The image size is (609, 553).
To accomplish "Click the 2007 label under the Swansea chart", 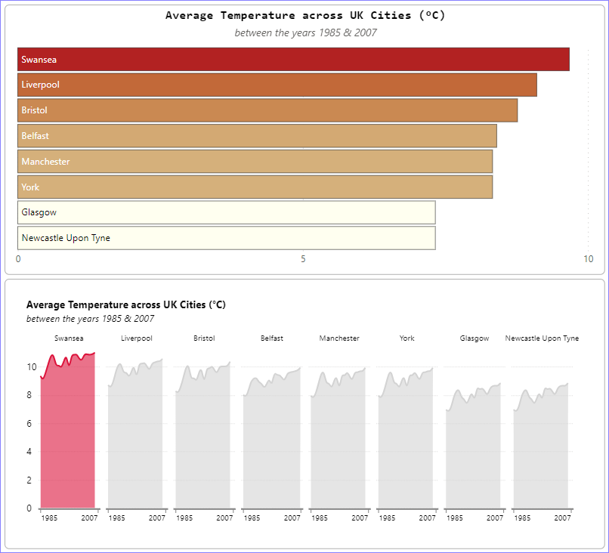I will tap(89, 518).
